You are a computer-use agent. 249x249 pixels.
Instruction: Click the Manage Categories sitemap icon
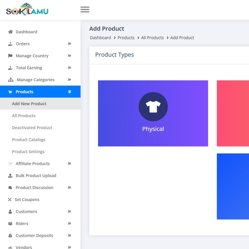[11, 80]
